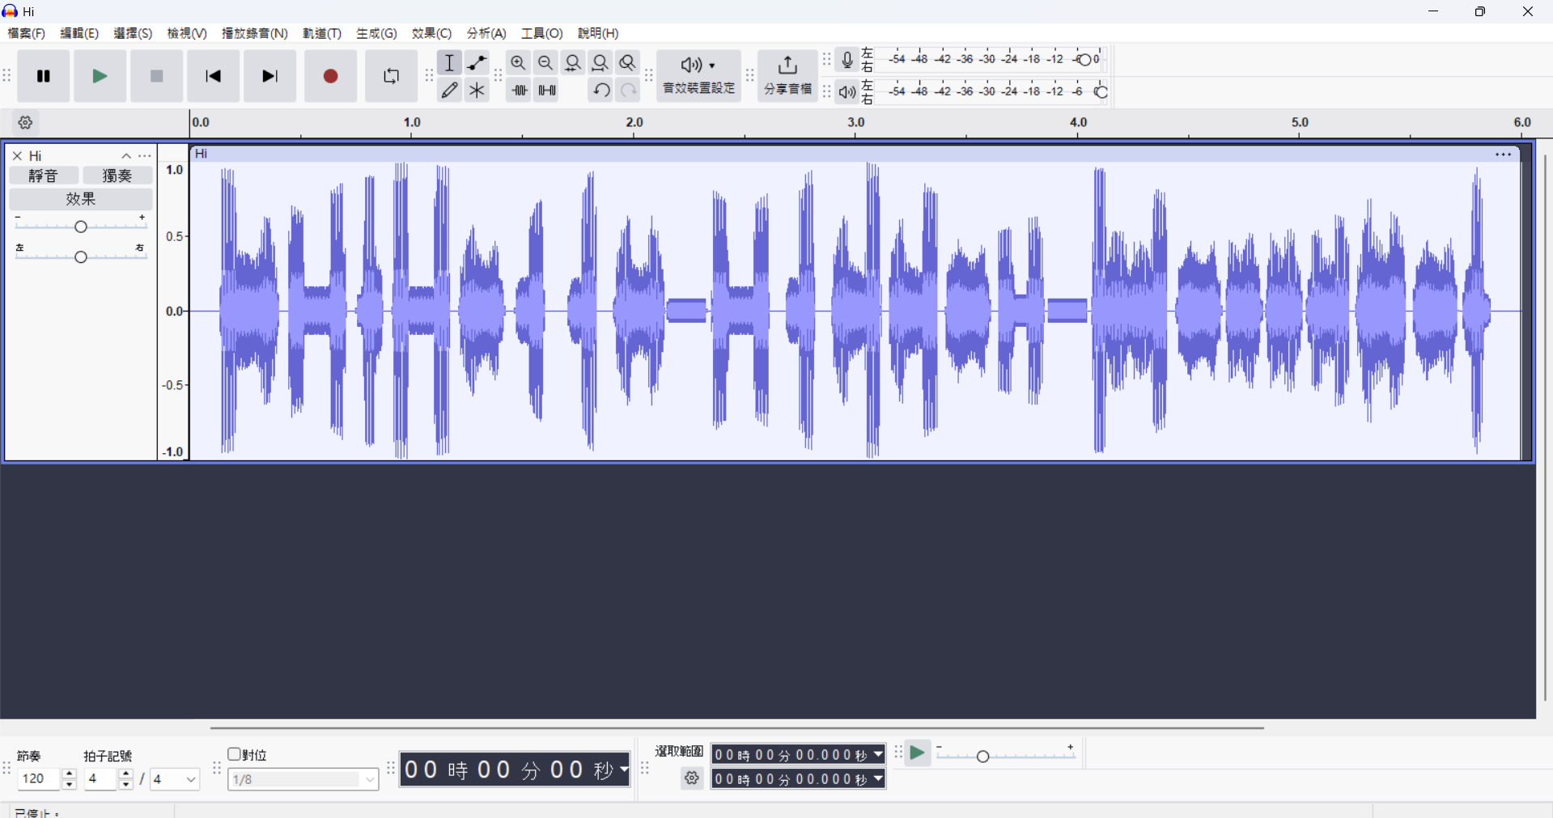Silence audio selection icon
1553x818 pixels.
(547, 90)
